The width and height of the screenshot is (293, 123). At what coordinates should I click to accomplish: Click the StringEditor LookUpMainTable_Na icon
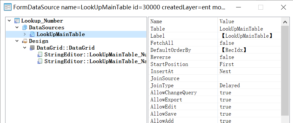40,61
